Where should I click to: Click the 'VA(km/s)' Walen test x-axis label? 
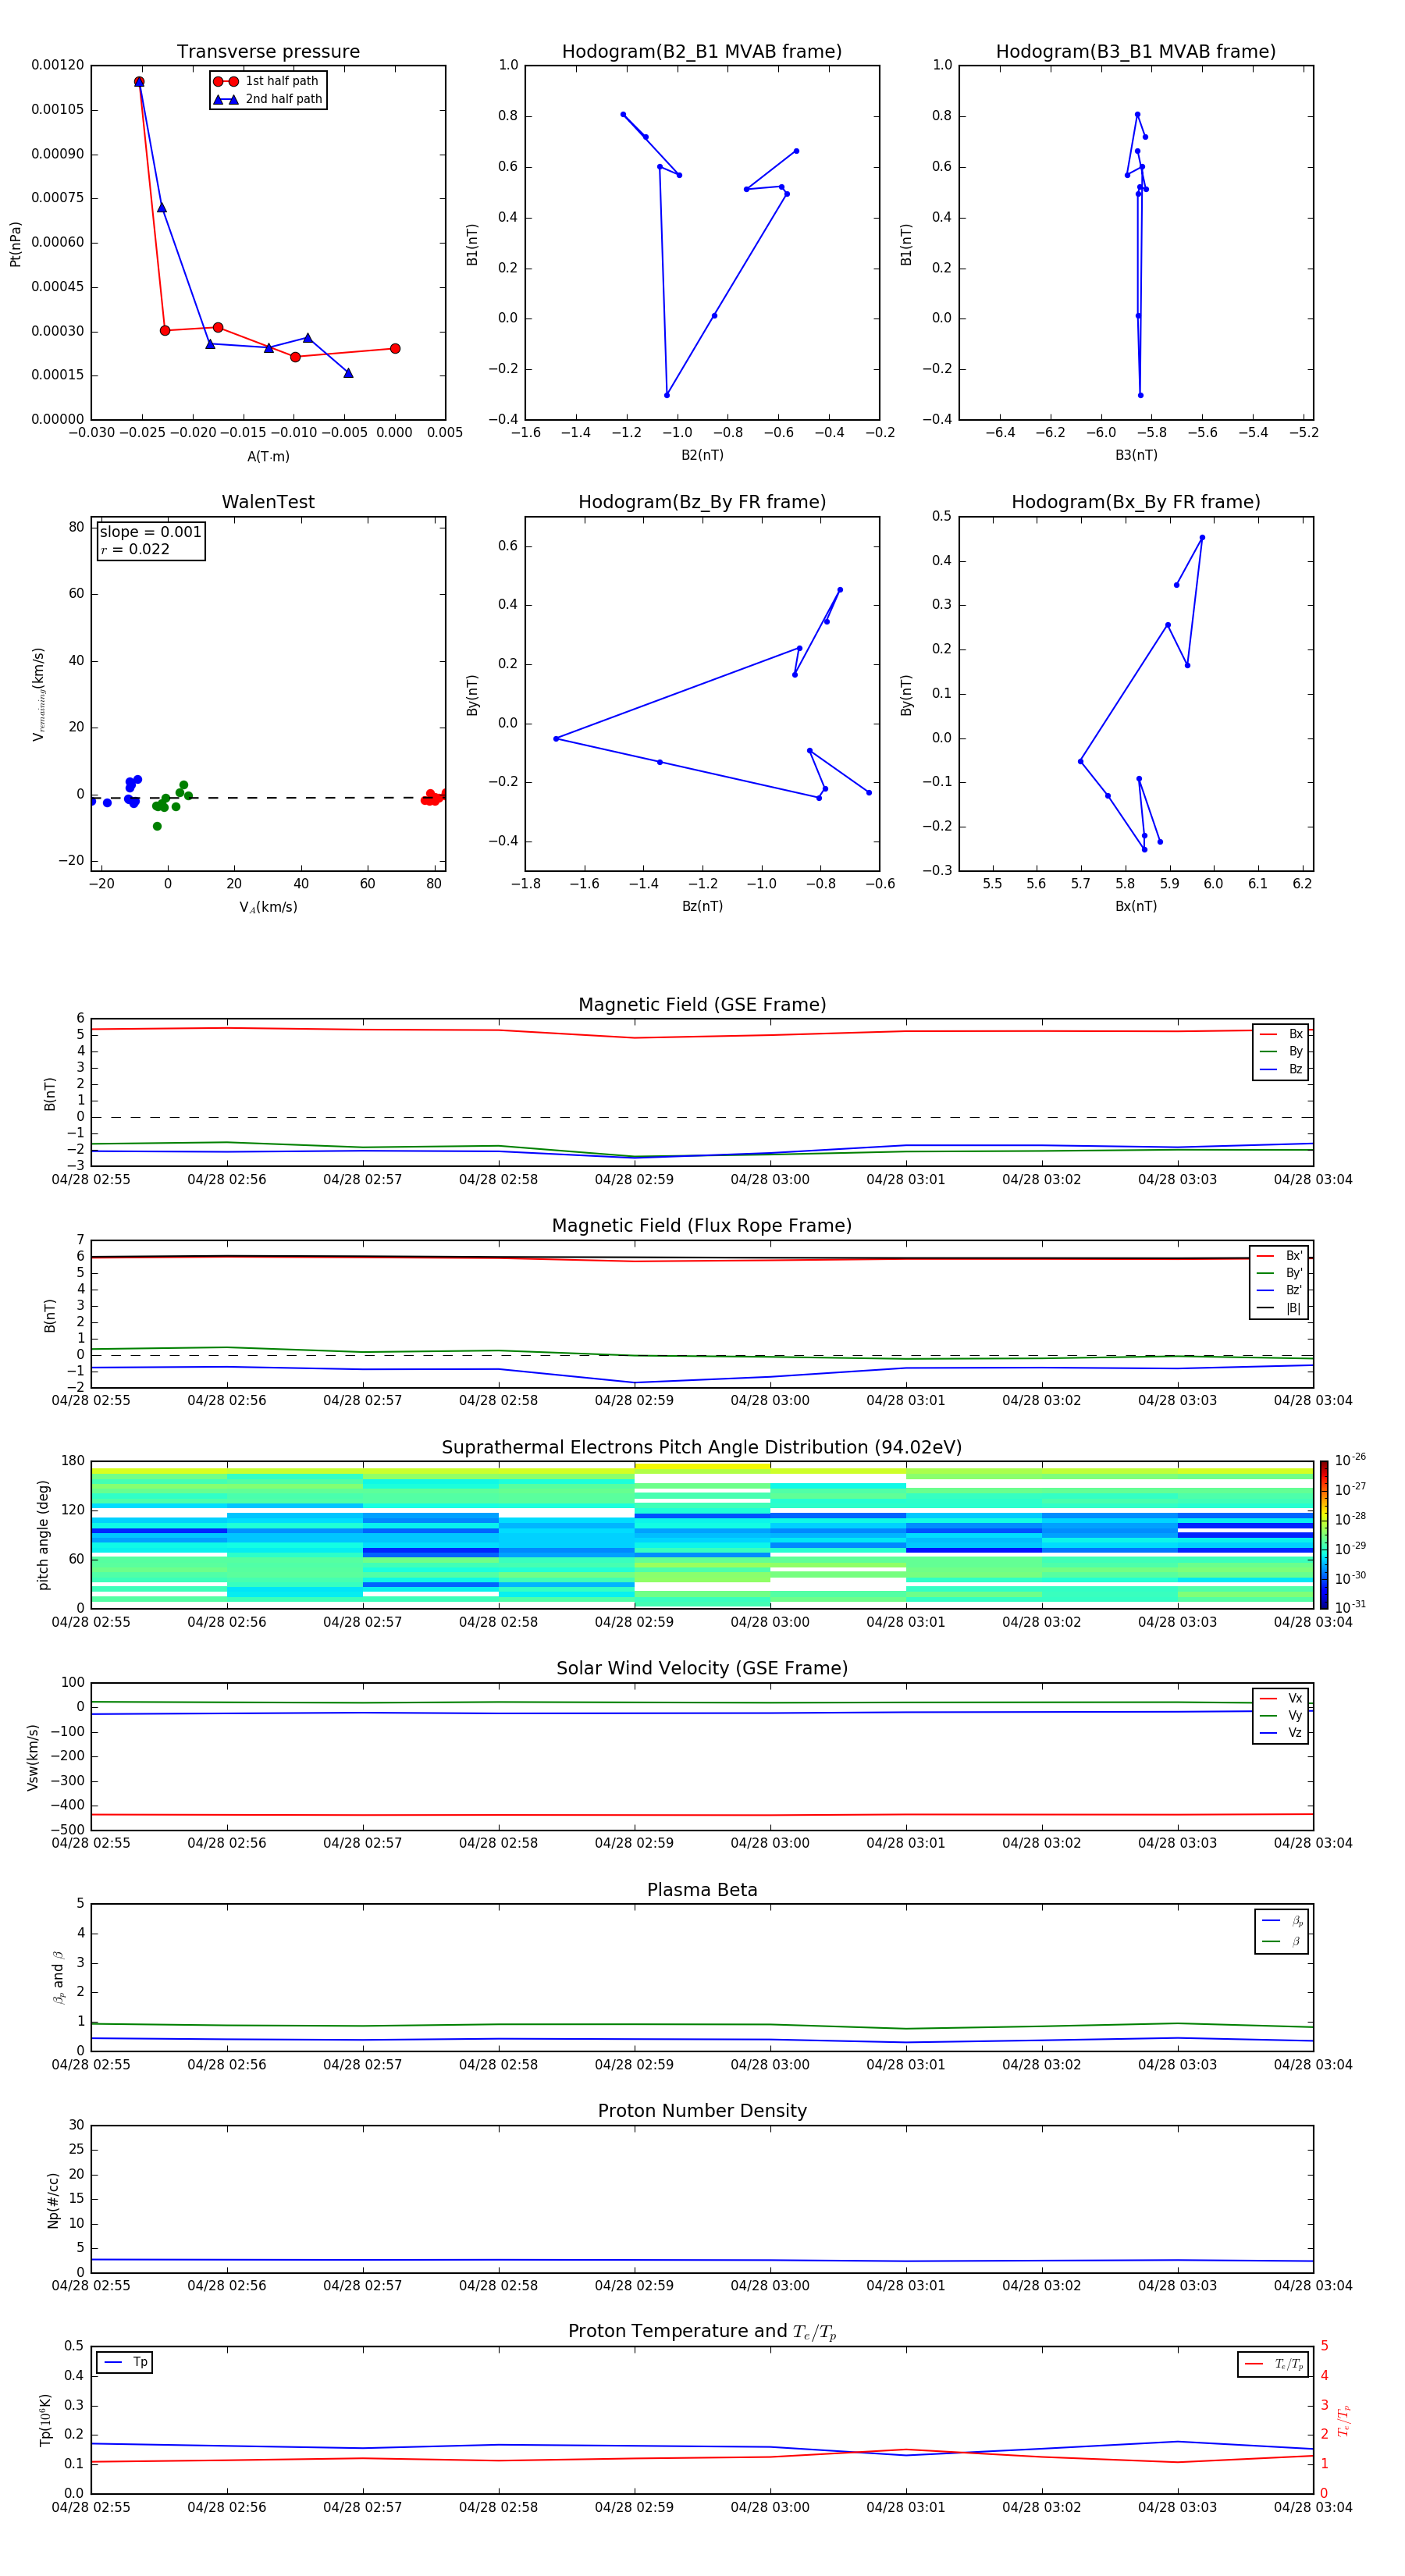click(268, 907)
